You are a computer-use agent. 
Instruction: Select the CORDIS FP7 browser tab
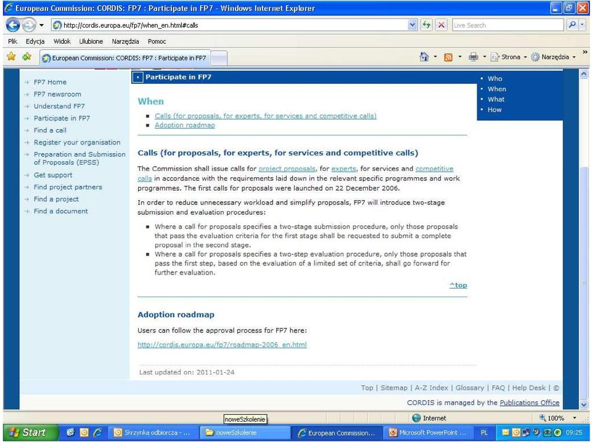(x=125, y=58)
